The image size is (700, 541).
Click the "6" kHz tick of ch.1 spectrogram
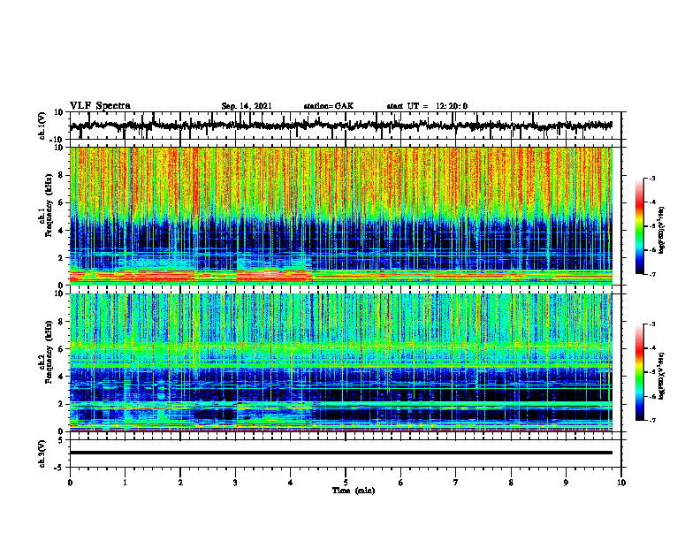coord(63,202)
